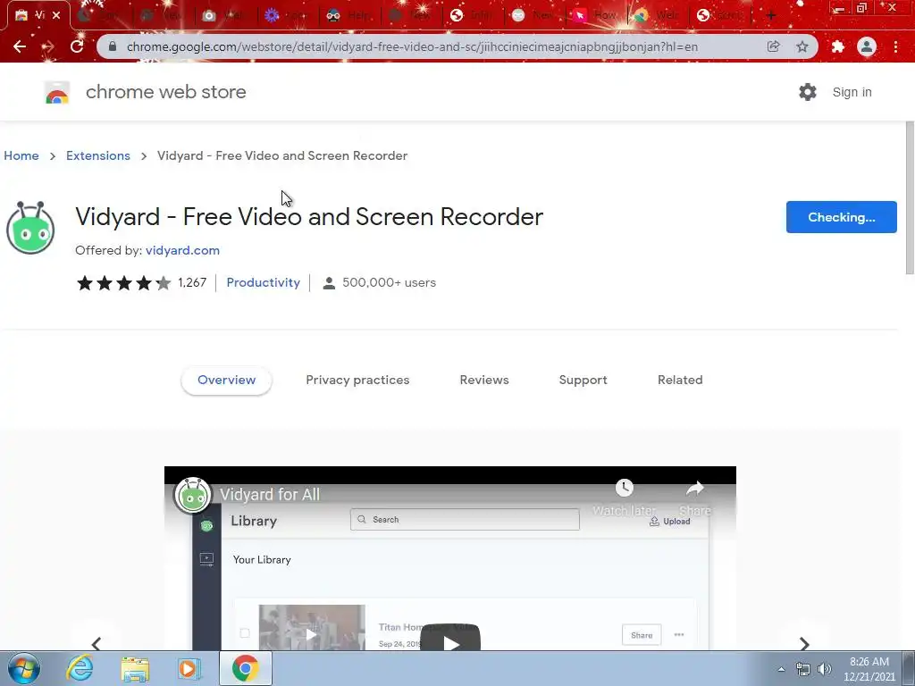Image resolution: width=915 pixels, height=686 pixels.
Task: Switch to the camera icon tab
Action: 224,16
